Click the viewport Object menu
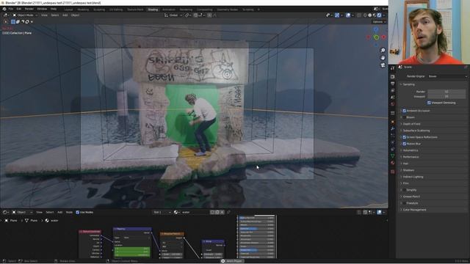The width and height of the screenshot is (470, 264). [x=75, y=15]
